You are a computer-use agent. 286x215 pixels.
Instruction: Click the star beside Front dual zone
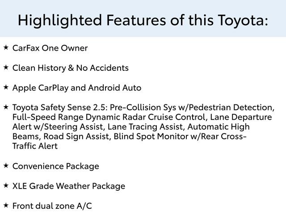6,205
